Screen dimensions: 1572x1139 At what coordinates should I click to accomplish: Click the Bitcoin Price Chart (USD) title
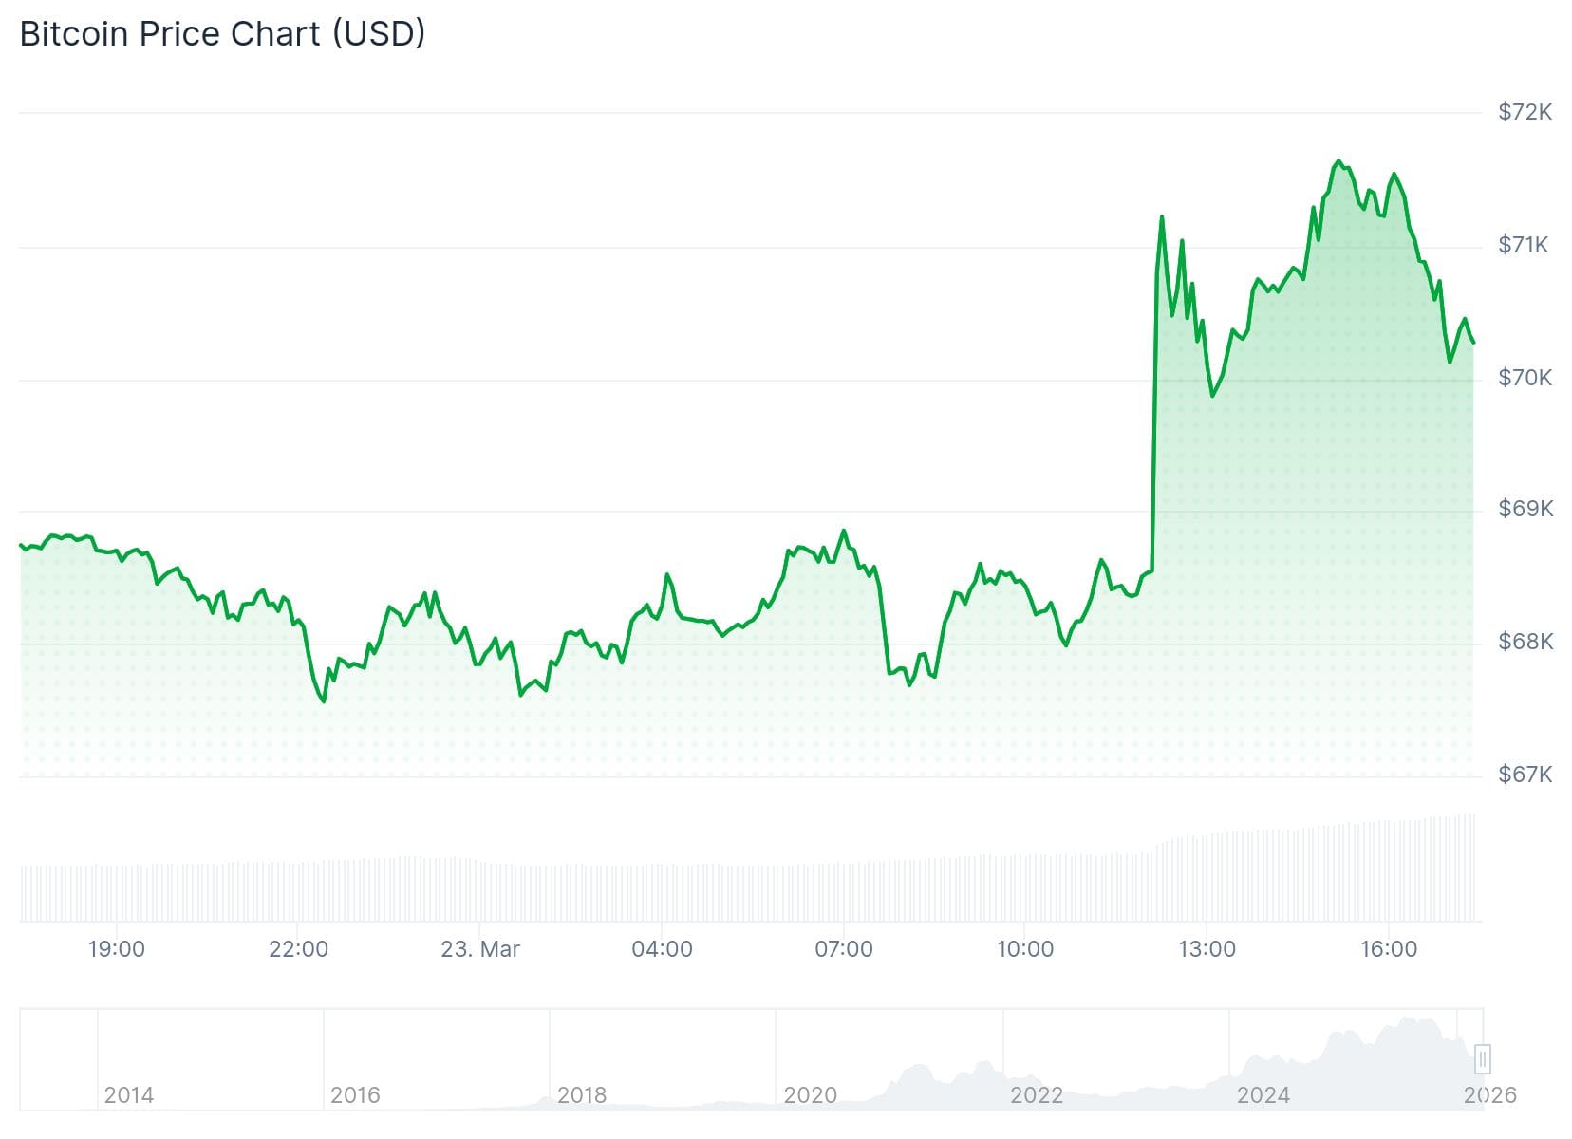[222, 34]
